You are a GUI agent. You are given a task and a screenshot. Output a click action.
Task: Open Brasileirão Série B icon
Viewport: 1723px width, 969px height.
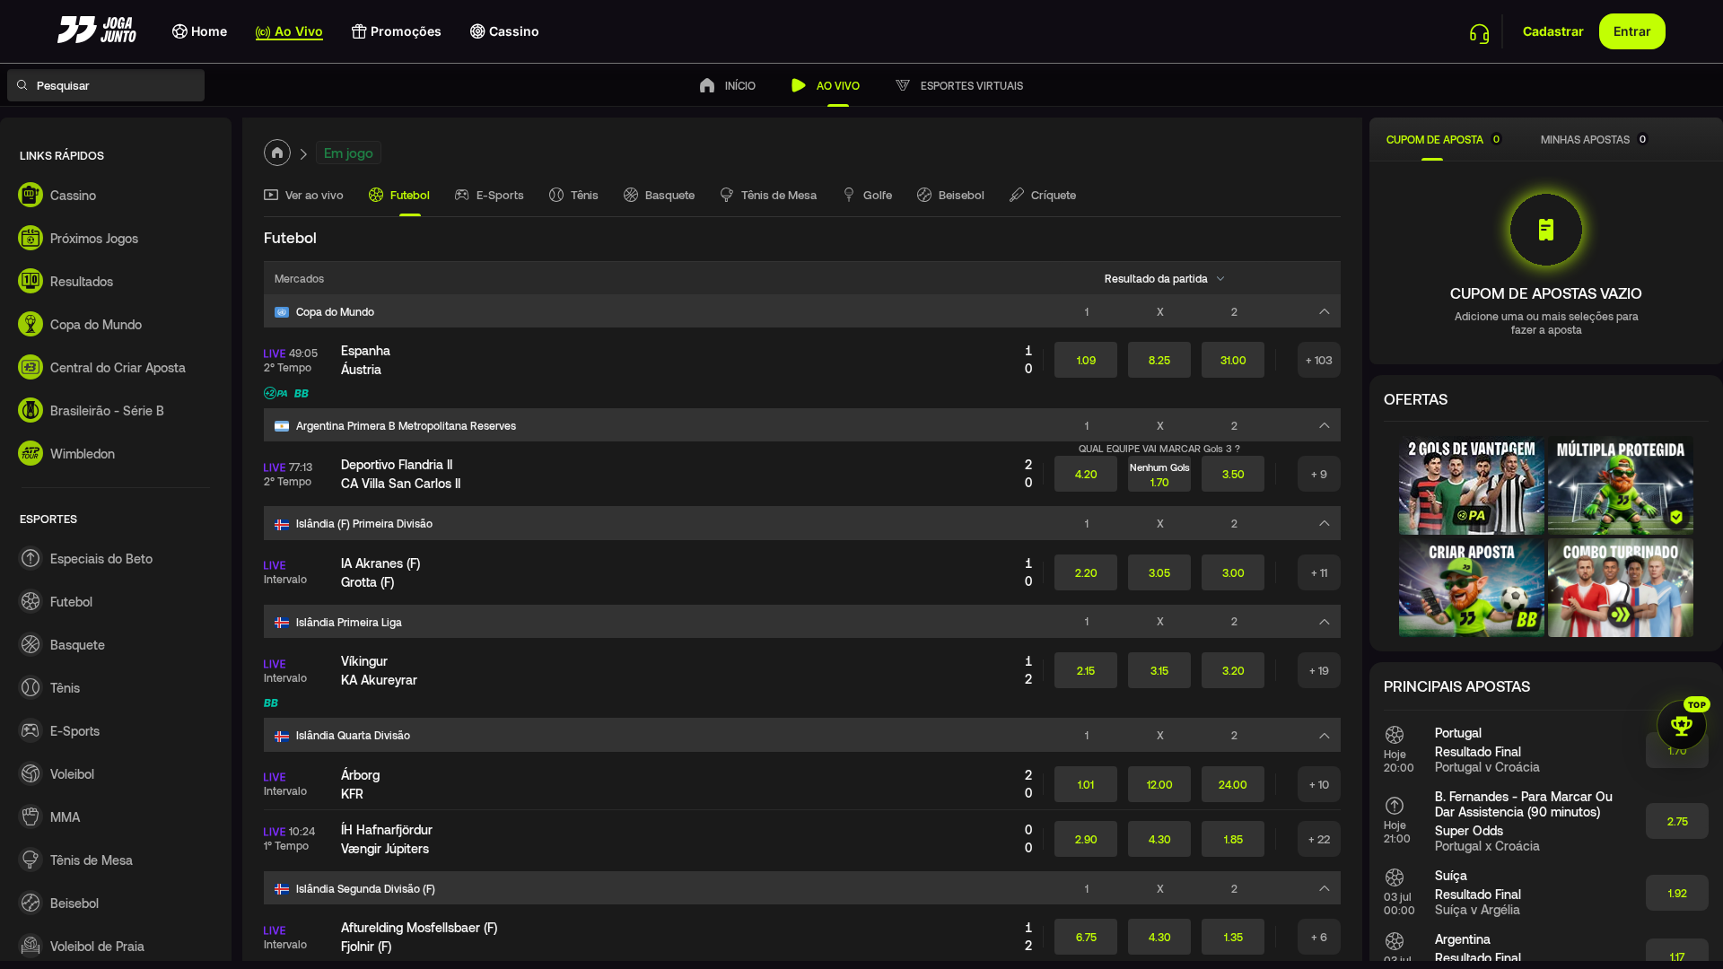click(31, 410)
